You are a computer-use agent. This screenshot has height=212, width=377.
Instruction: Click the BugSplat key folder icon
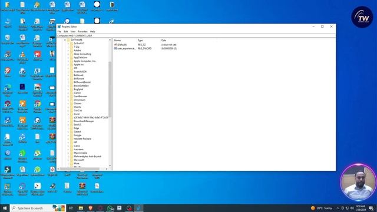(71, 89)
